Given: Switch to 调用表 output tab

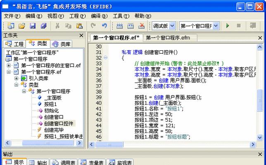Looking at the screenshot, I should click(64, 163).
